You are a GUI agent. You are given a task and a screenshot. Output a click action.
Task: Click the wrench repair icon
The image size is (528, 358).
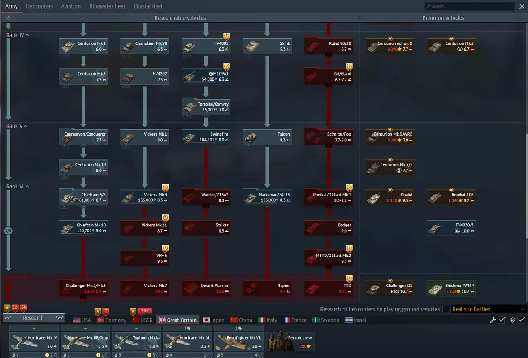[493, 320]
